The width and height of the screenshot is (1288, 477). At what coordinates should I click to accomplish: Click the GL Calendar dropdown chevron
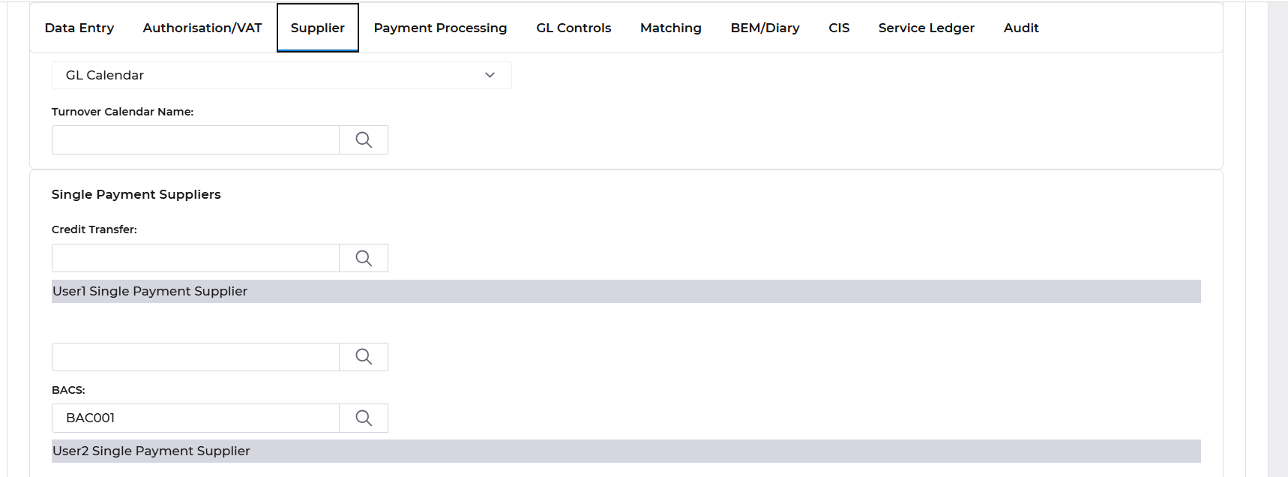tap(490, 75)
